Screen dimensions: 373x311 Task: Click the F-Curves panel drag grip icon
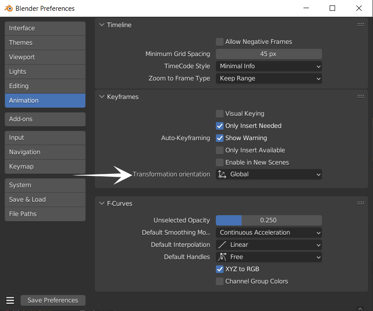click(361, 203)
